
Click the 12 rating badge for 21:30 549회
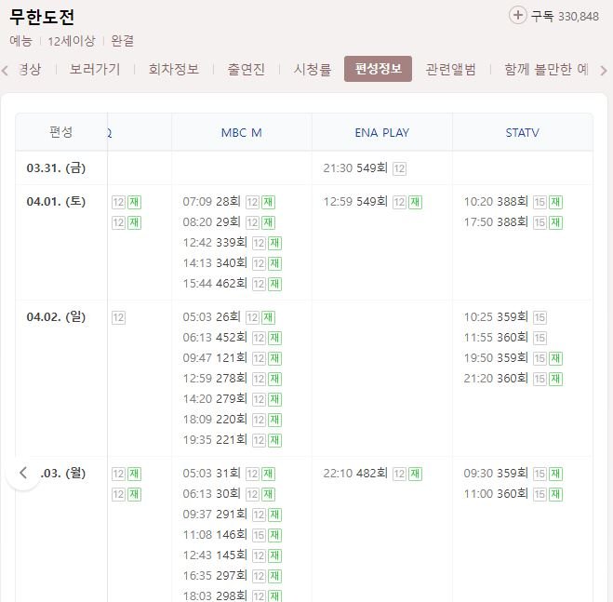(399, 168)
